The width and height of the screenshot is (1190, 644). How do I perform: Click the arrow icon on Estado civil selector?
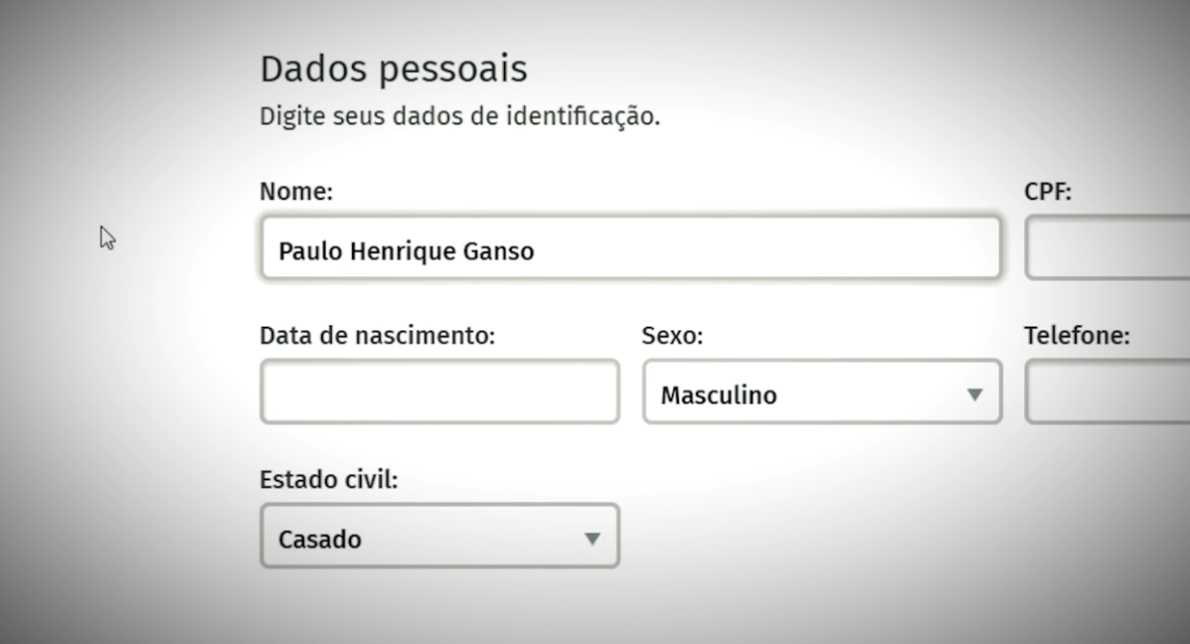click(x=592, y=539)
